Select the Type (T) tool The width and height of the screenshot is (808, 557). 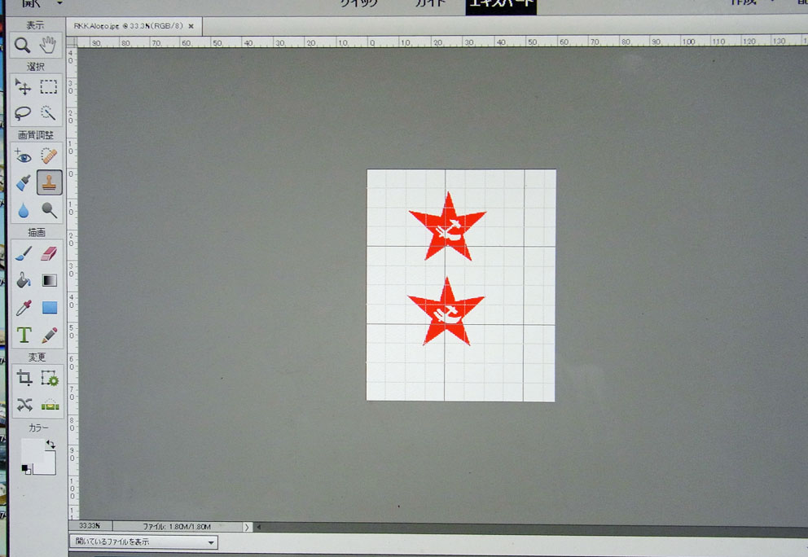(x=24, y=335)
